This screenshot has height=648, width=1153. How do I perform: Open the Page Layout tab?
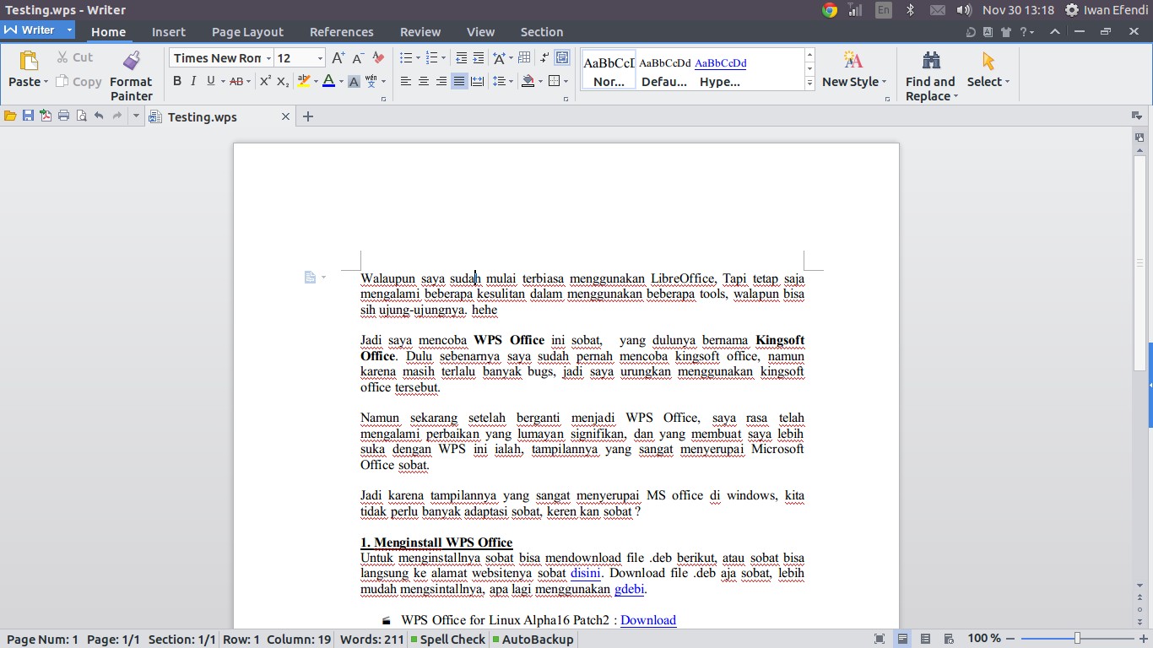[247, 32]
